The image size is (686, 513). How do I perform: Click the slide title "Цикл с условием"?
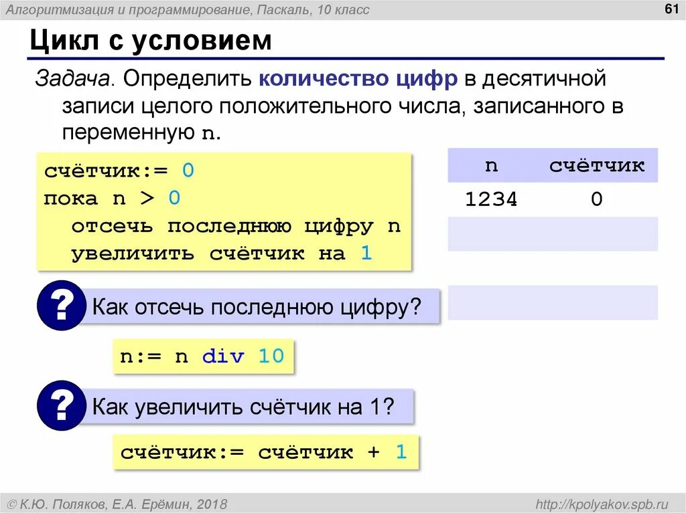pos(151,40)
